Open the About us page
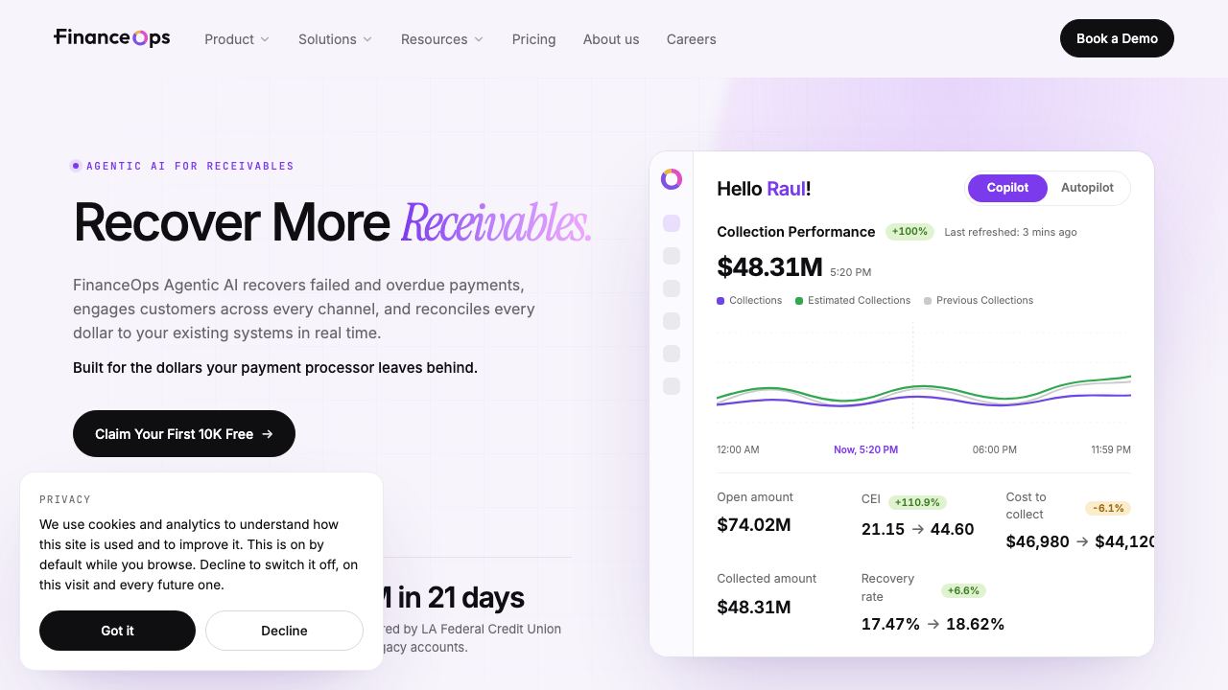This screenshot has width=1228, height=690. point(611,39)
